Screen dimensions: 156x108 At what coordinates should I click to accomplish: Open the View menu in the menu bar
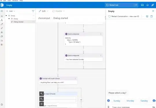coord(9,1)
